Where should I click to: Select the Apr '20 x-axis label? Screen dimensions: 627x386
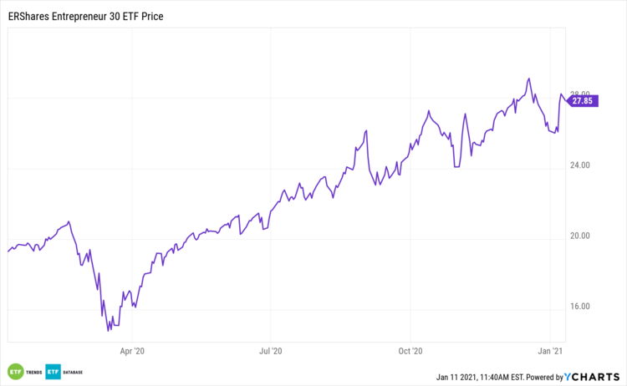tap(133, 352)
